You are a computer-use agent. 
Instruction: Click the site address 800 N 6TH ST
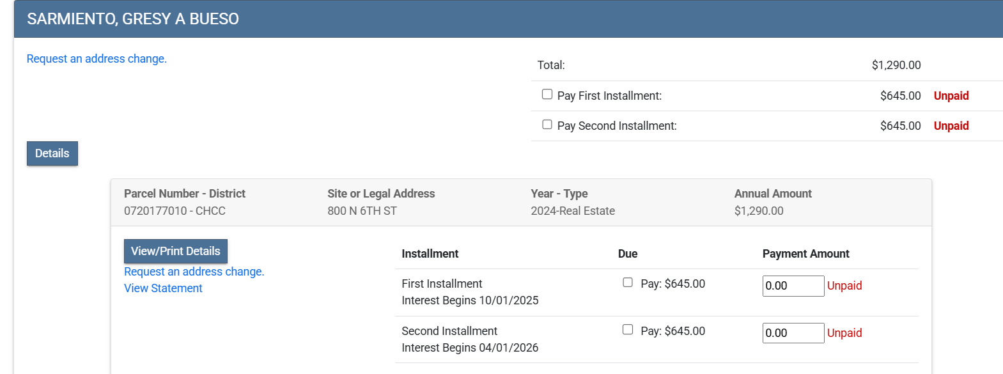click(362, 211)
